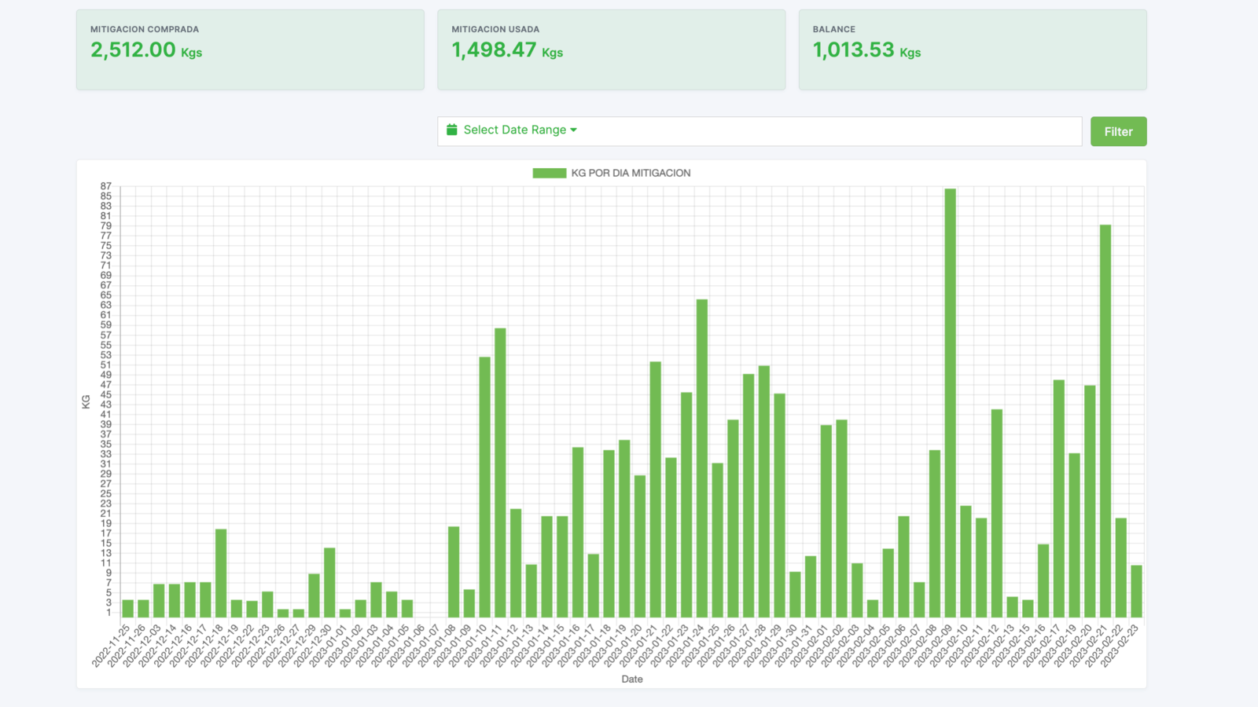Viewport: 1258px width, 707px height.
Task: Select the bar for 2023-01-08
Action: pyautogui.click(x=454, y=572)
